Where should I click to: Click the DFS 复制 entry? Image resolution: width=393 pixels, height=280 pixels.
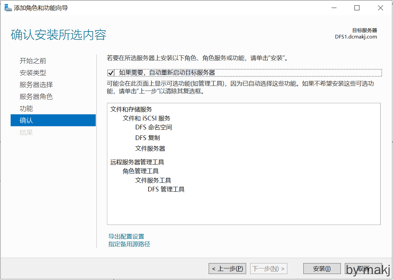[147, 138]
